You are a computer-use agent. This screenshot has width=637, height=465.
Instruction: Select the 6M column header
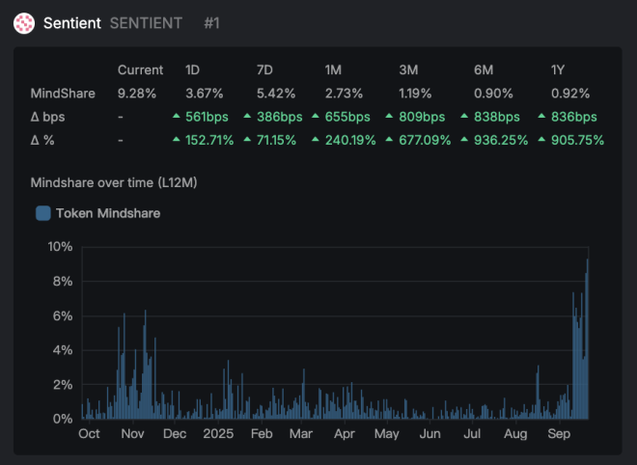point(484,69)
